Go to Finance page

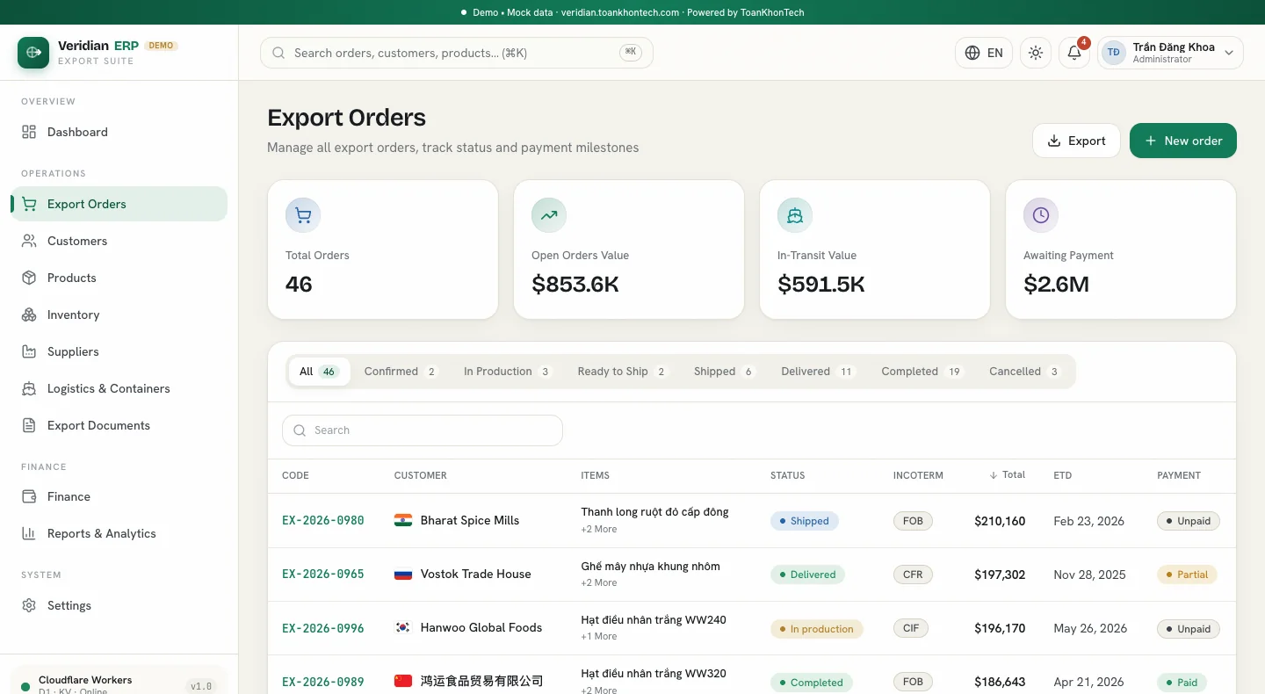[119, 496]
